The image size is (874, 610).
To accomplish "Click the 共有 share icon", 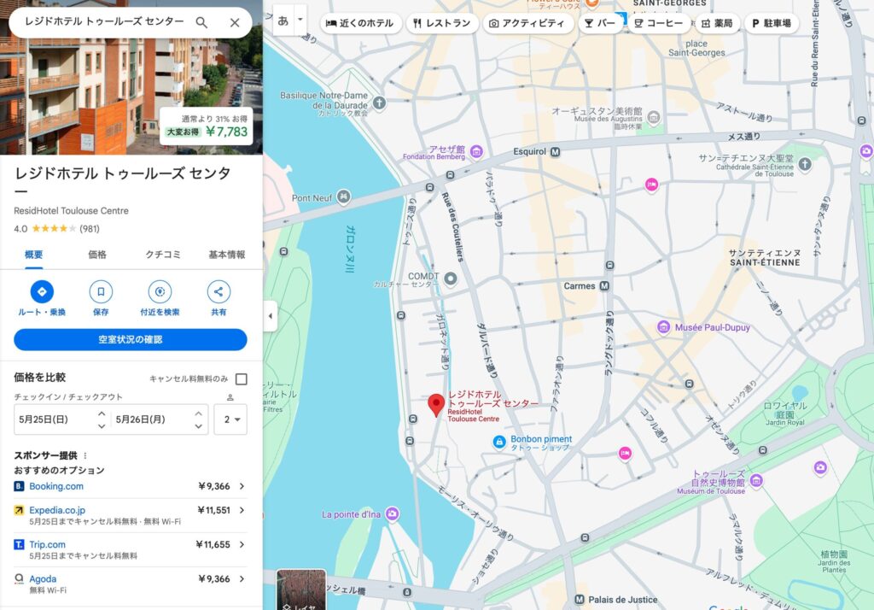I will [x=218, y=291].
